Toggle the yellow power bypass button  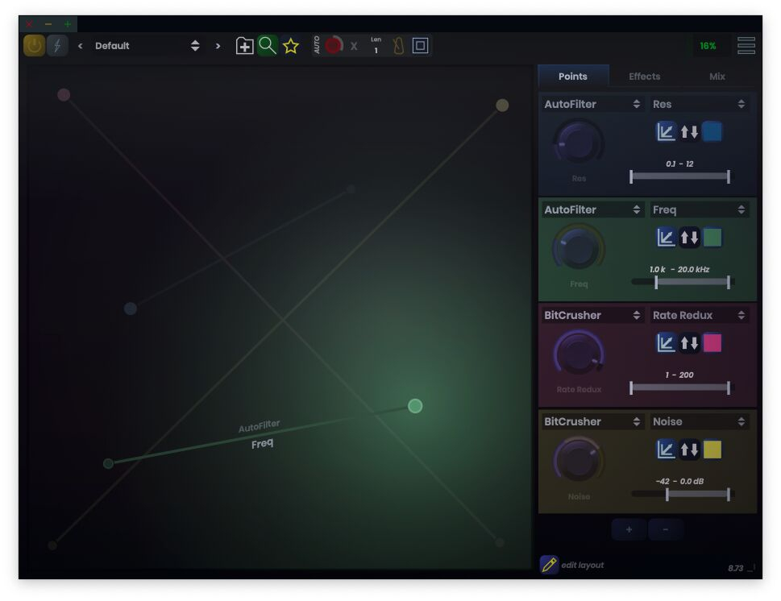pos(34,46)
